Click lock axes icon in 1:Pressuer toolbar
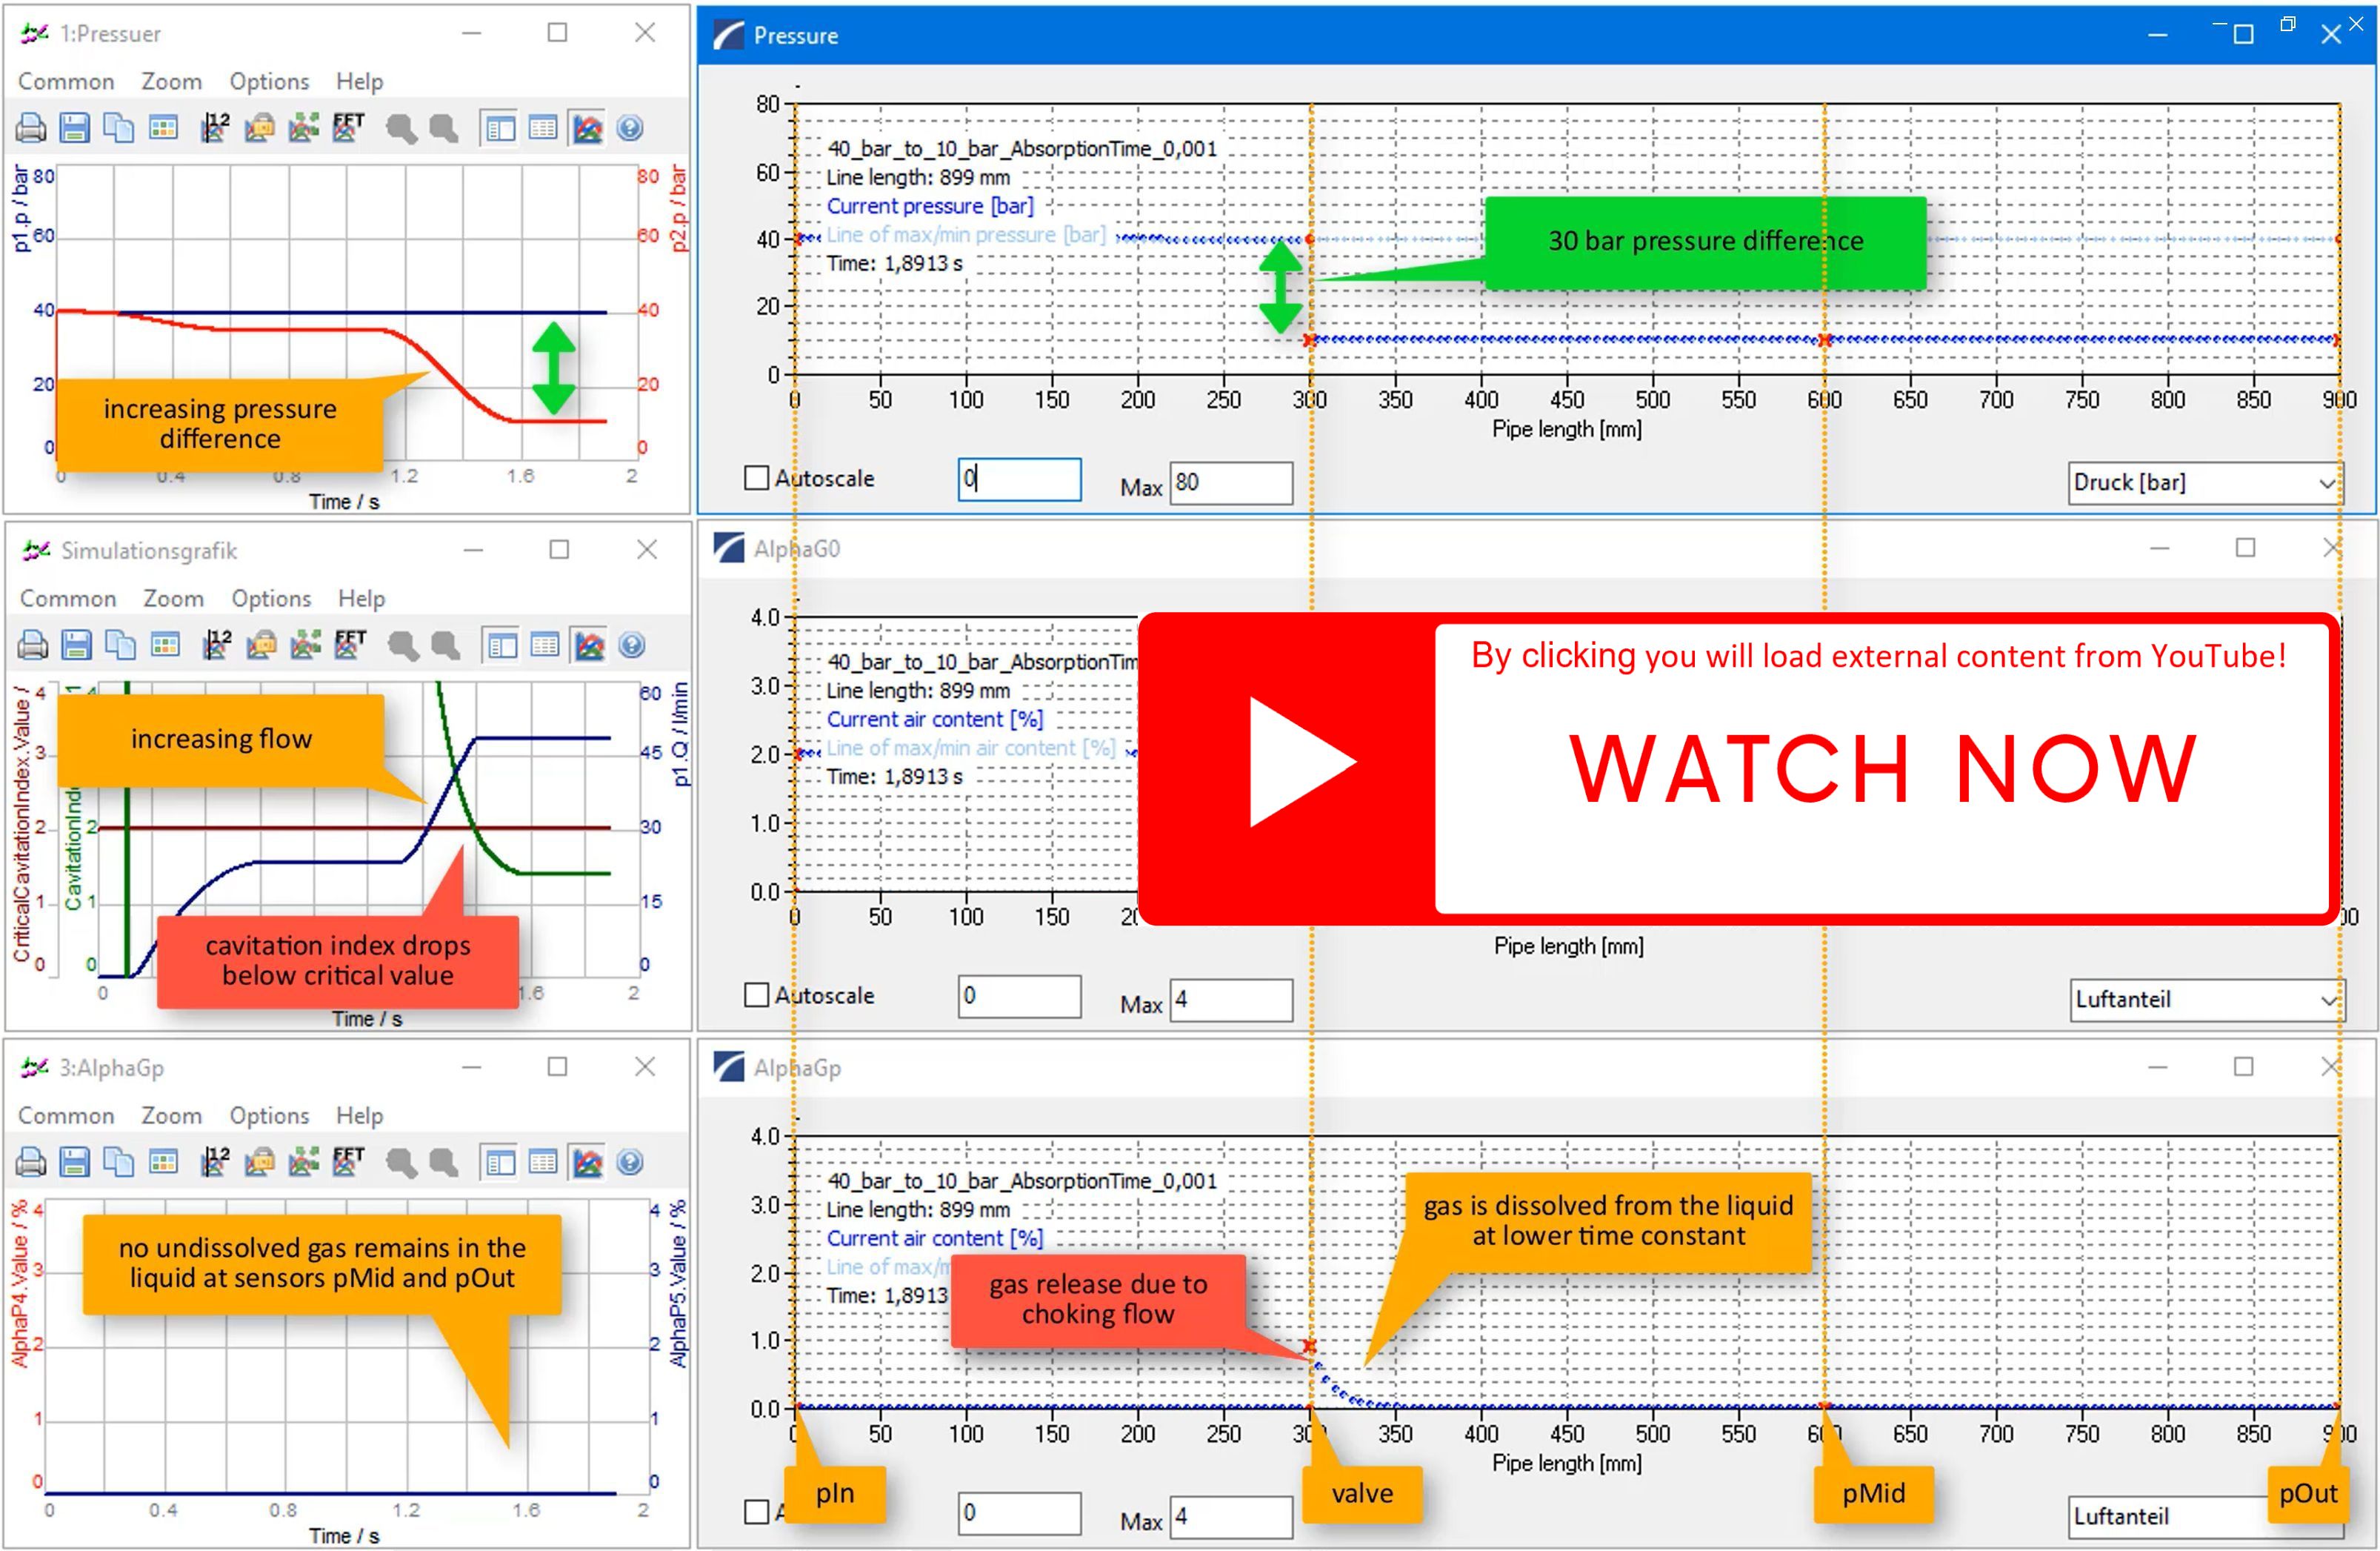Viewport: 2380px width, 1551px height. click(259, 128)
